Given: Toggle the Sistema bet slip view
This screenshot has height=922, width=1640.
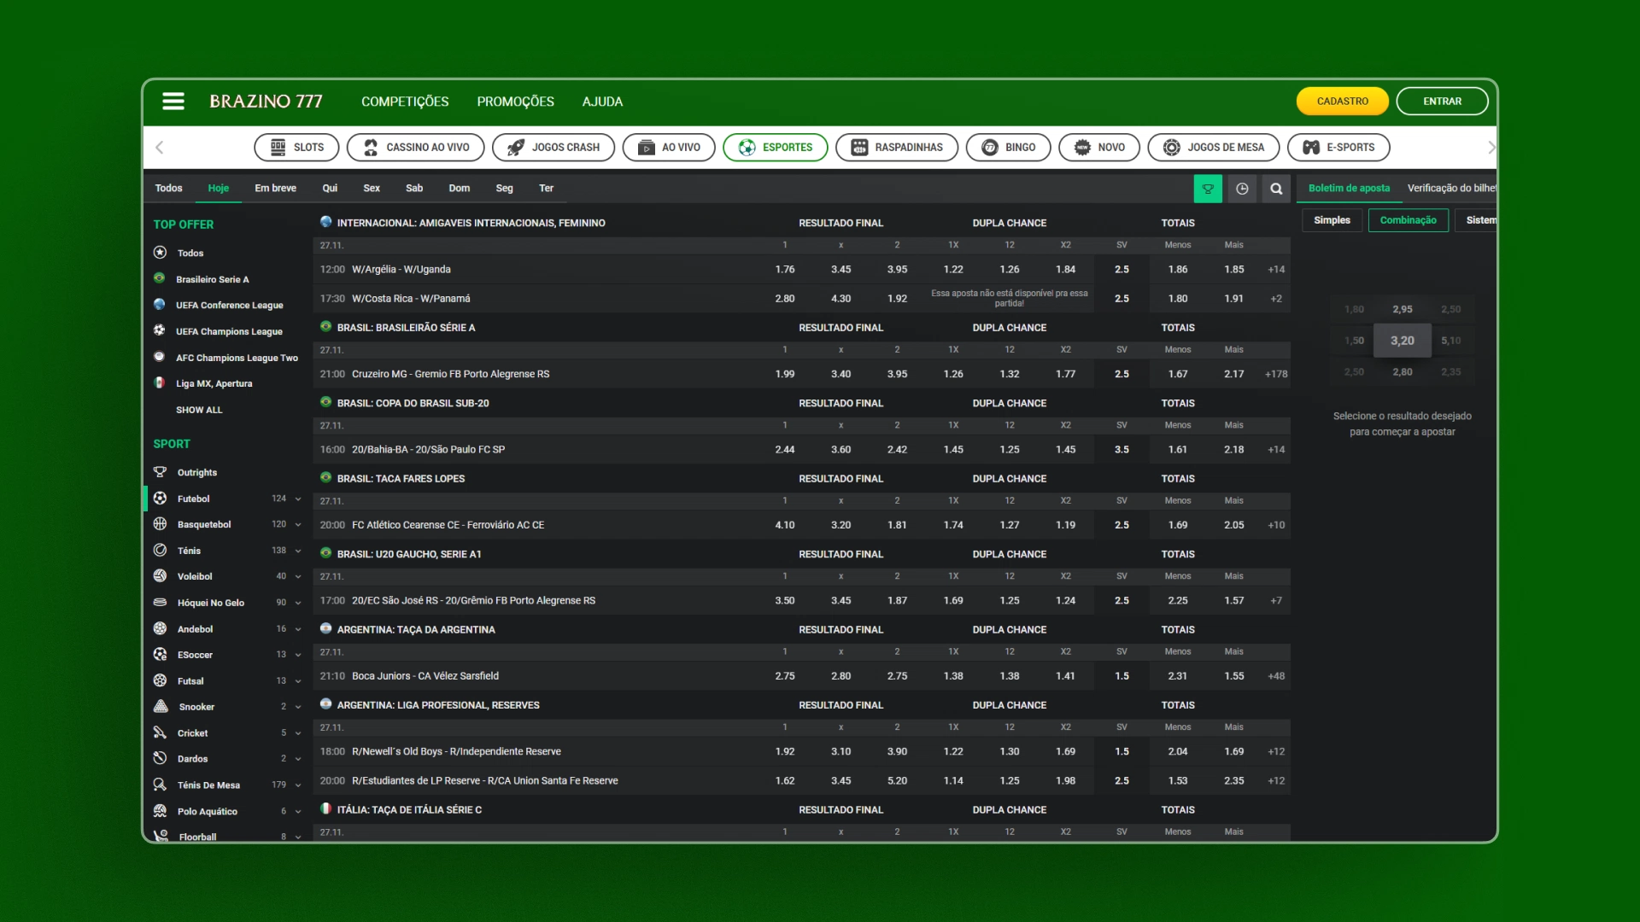Looking at the screenshot, I should click(1481, 219).
